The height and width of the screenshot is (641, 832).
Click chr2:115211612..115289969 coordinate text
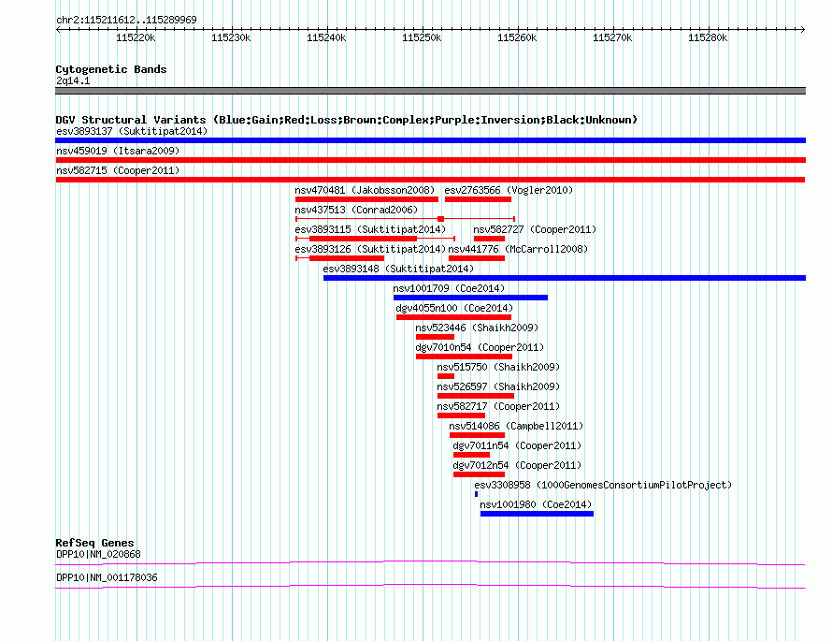[x=126, y=20]
